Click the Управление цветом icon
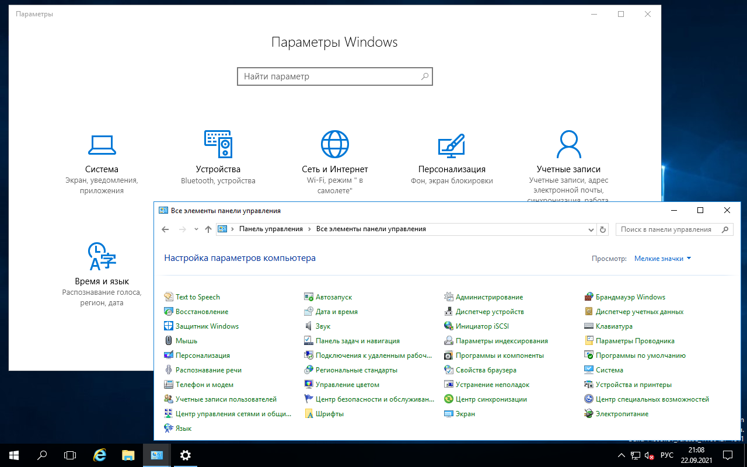 coord(309,385)
